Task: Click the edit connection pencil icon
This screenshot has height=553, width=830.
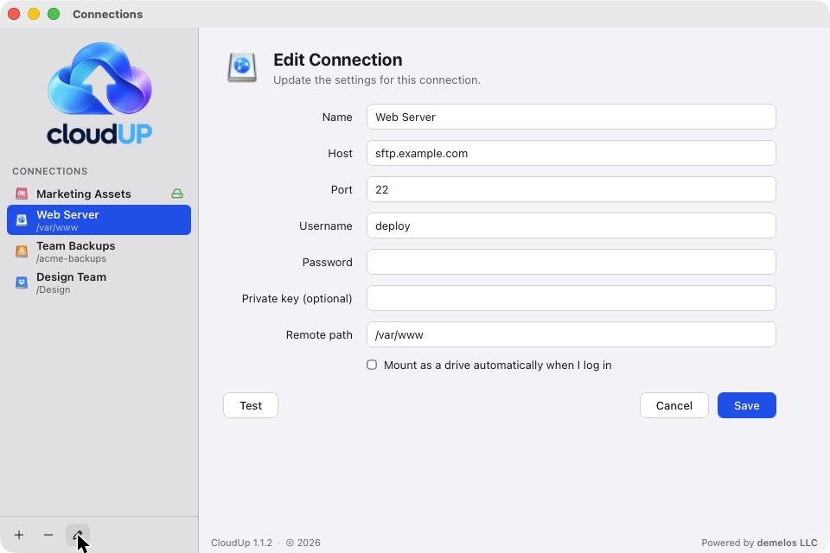Action: point(78,535)
